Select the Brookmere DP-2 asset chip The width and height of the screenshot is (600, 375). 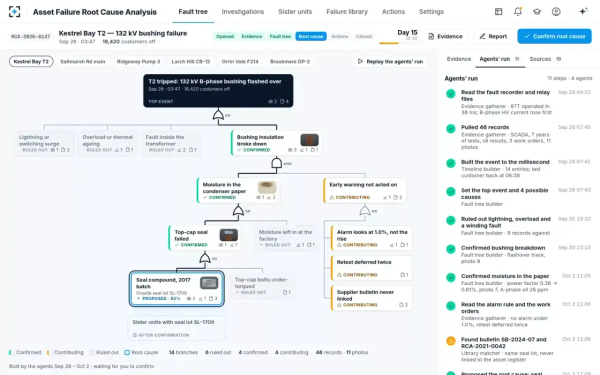coord(290,61)
